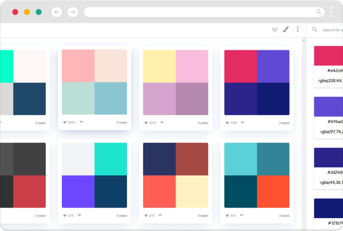The image size is (343, 231).
Task: Pick the mint green swatch in the 3942 palette
Action: (78, 98)
